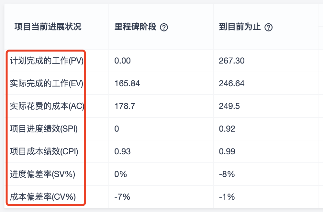Select the 项目当前进展状况 column header
The height and width of the screenshot is (212, 323).
[x=48, y=27]
